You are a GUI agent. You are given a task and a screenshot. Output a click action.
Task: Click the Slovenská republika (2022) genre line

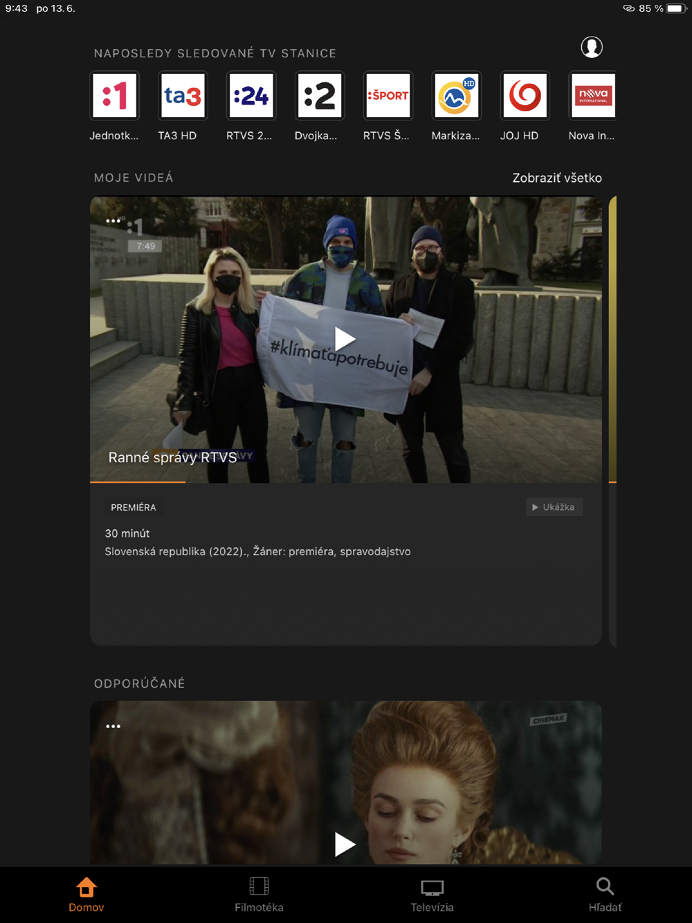257,551
